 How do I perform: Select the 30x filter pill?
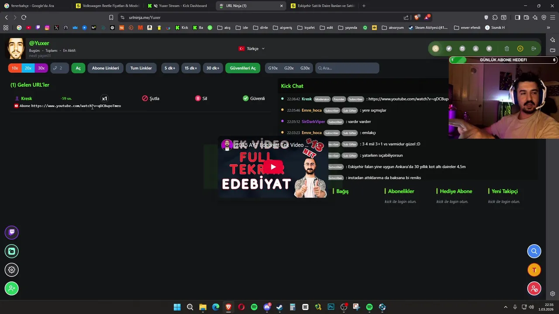click(41, 68)
